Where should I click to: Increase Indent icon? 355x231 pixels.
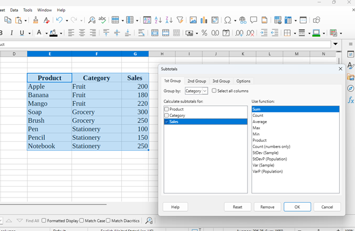[x=264, y=33]
